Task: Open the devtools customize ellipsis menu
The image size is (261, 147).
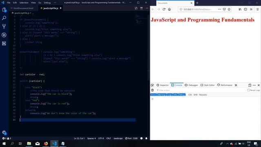Action: click(x=254, y=85)
